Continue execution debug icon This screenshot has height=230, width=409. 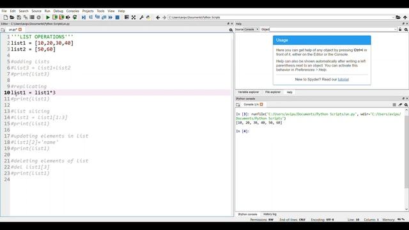coord(111,17)
